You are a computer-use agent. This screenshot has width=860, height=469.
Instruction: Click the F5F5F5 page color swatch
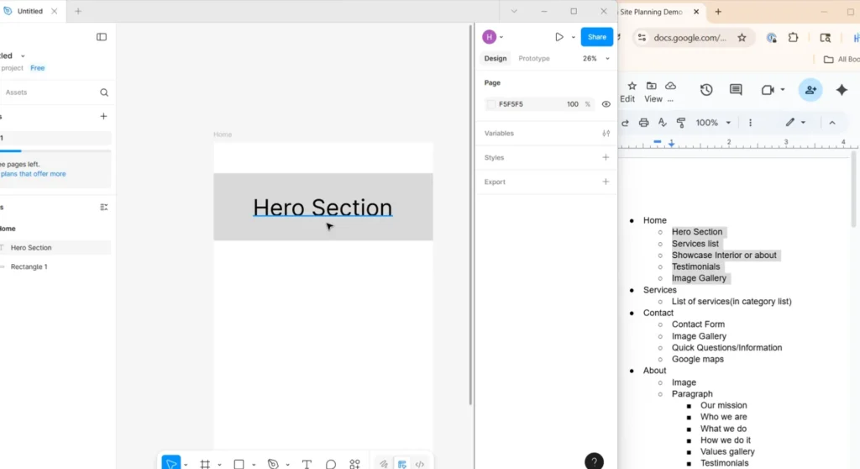click(x=491, y=104)
